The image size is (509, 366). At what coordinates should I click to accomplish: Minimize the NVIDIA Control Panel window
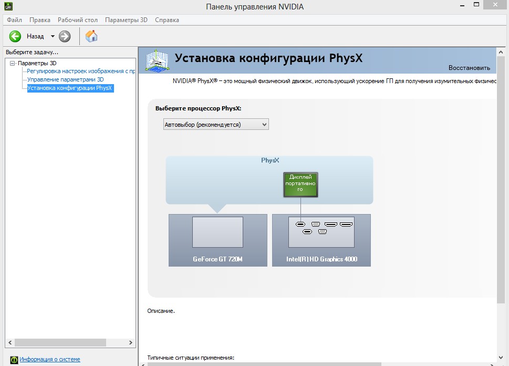pos(462,6)
